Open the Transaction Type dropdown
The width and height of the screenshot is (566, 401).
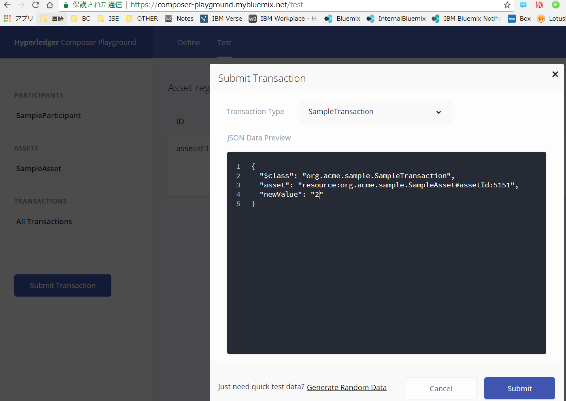pos(376,112)
